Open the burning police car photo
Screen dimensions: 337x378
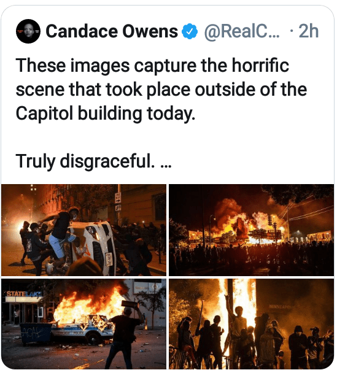coord(83,324)
